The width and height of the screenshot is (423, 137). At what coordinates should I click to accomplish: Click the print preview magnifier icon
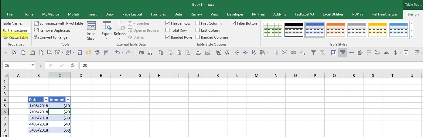41,53
